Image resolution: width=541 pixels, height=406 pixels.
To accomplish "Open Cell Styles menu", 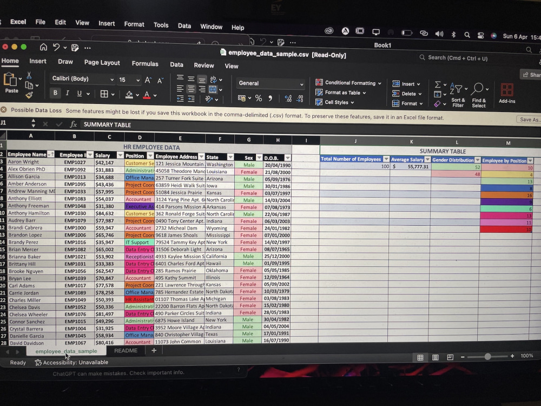I will click(x=335, y=102).
